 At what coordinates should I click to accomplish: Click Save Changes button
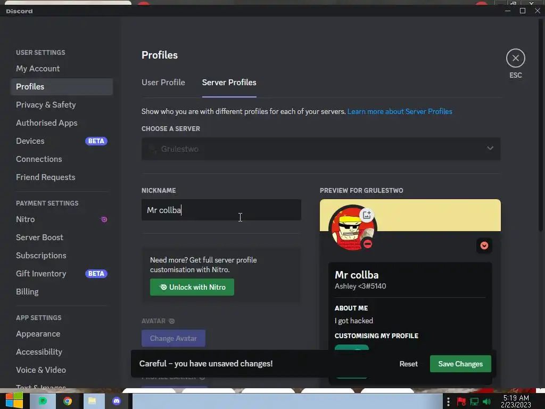460,364
